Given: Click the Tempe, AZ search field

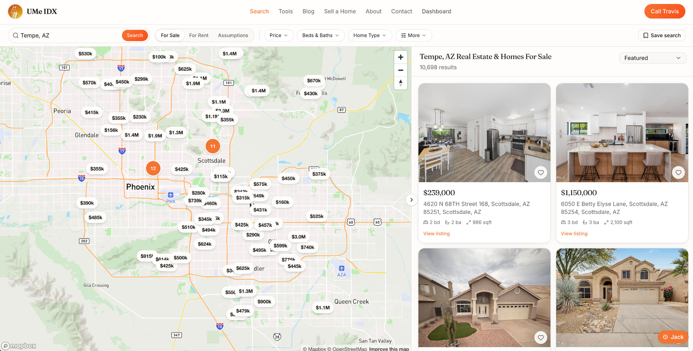Looking at the screenshot, I should coord(69,35).
